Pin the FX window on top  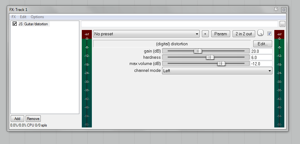[276, 10]
